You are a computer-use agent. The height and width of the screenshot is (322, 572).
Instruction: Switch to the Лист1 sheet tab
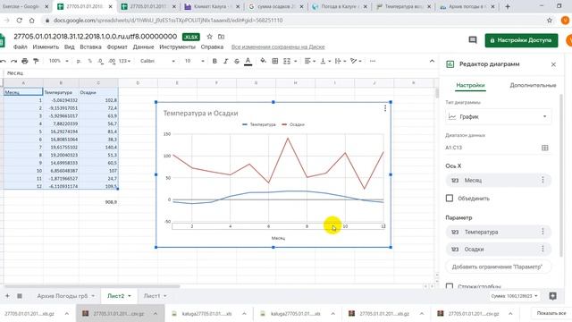(x=152, y=296)
